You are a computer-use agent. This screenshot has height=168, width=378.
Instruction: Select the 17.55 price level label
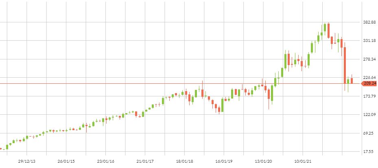click(x=369, y=152)
